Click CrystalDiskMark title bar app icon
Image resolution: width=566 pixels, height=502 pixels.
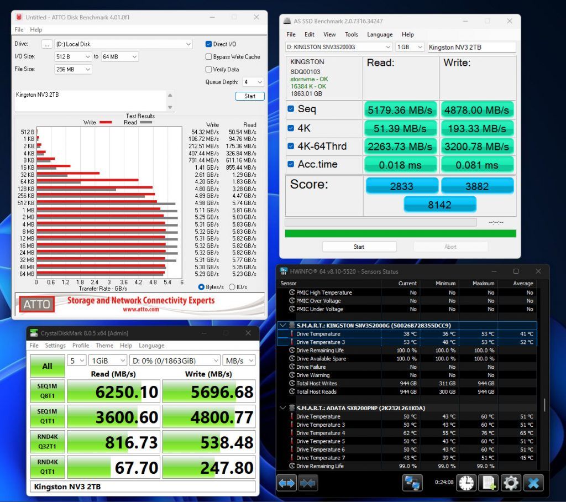pyautogui.click(x=34, y=333)
